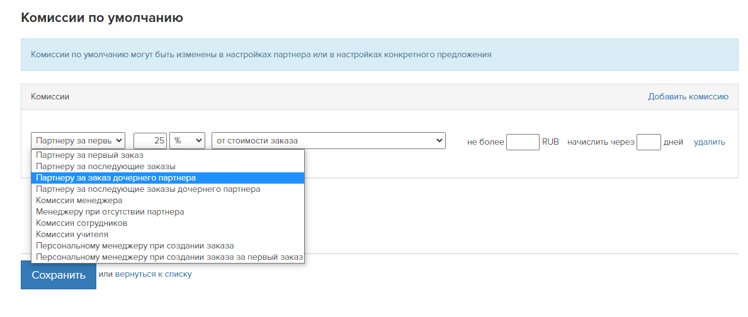The width and height of the screenshot is (748, 317).
Task: Click "Добавить комиссию" link
Action: (688, 97)
